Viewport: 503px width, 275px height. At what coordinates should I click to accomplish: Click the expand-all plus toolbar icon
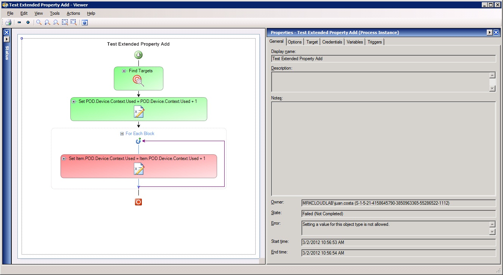(x=28, y=22)
